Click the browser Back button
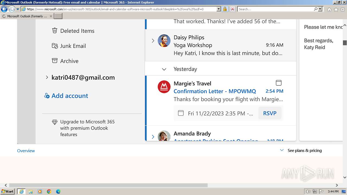 4,9
